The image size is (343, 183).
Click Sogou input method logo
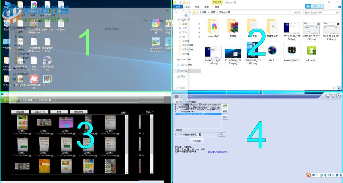click(x=308, y=175)
